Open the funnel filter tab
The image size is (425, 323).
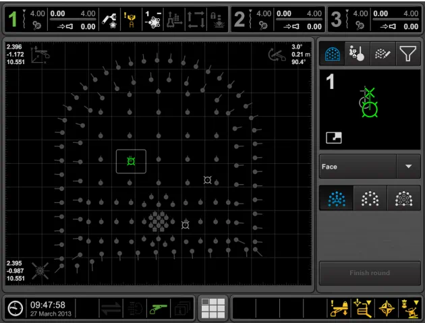point(407,54)
